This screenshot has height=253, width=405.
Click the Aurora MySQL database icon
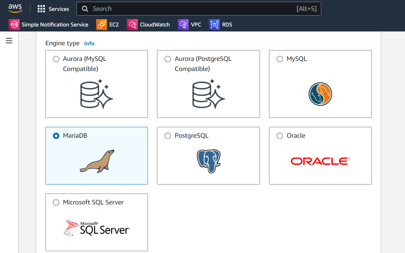[96, 94]
